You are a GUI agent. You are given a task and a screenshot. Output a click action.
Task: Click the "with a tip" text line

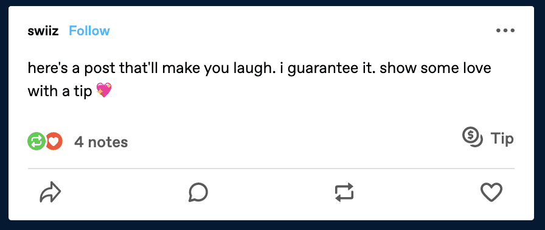point(60,91)
